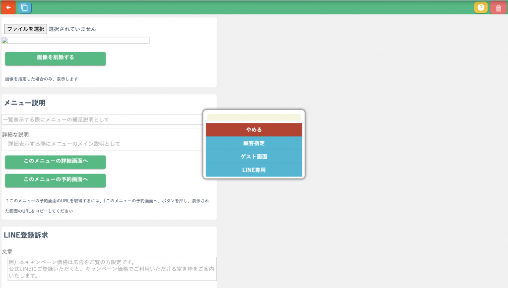This screenshot has height=288, width=508.
Task: Click the 画像を削除する button
Action: (x=56, y=58)
